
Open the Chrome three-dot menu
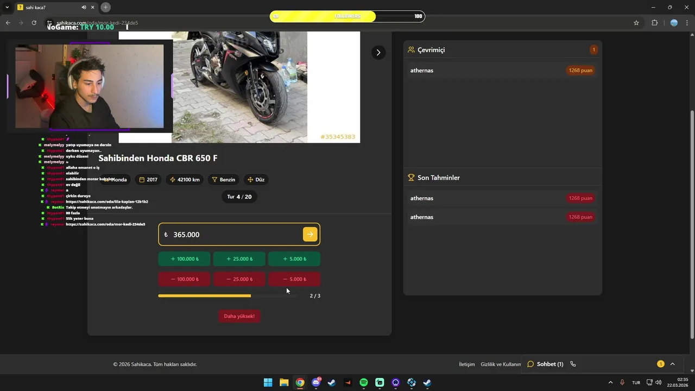point(687,23)
